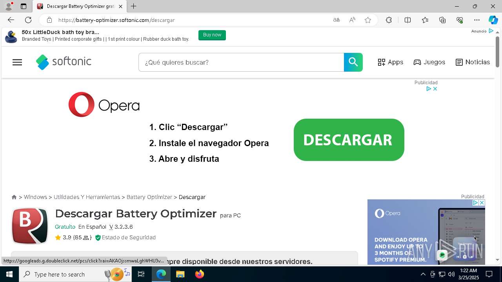
Task: Open Settings and more menu
Action: [x=477, y=20]
